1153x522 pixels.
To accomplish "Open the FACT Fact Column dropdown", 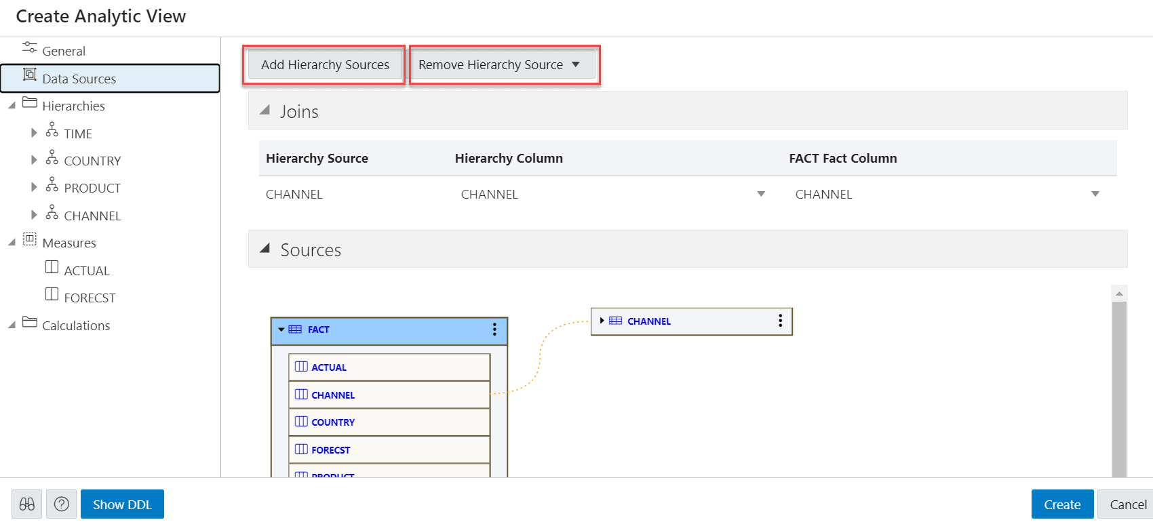I will point(1095,195).
